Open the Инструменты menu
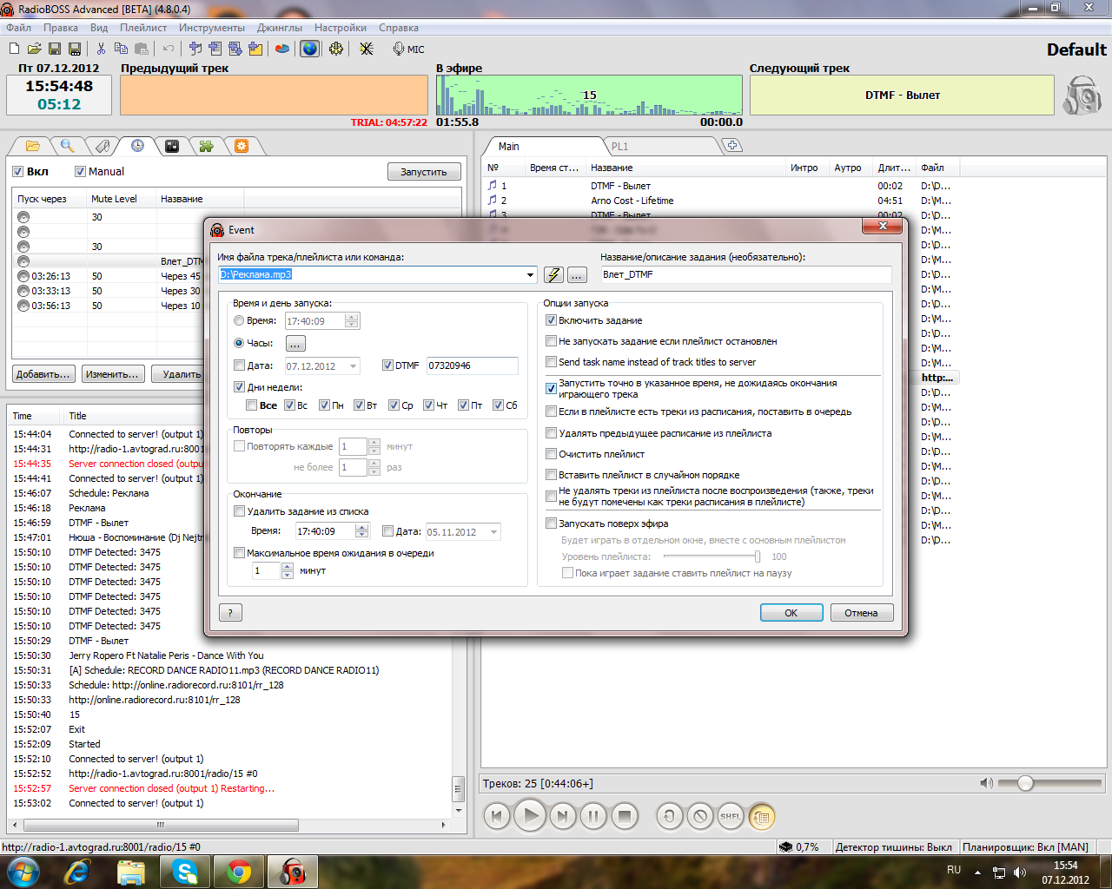Screen dimensions: 1112x889 click(212, 28)
